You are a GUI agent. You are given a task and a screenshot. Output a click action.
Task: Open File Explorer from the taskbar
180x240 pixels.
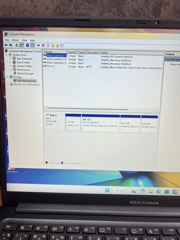151,191
